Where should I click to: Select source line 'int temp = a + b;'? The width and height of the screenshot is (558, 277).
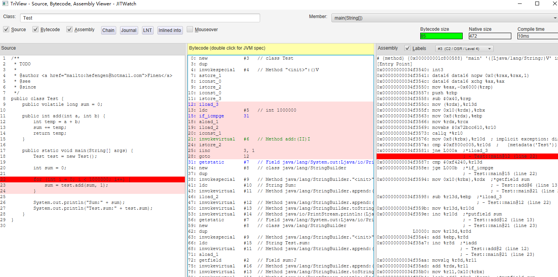coord(93,122)
